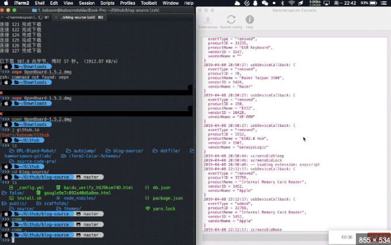
Task: Open the AirPlay display menu
Action: coord(326,3)
